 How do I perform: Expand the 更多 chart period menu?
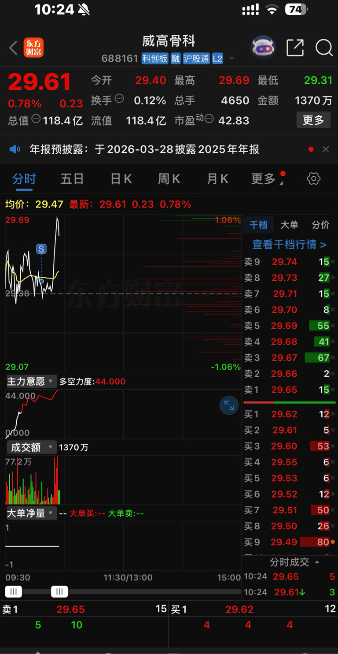(x=267, y=179)
